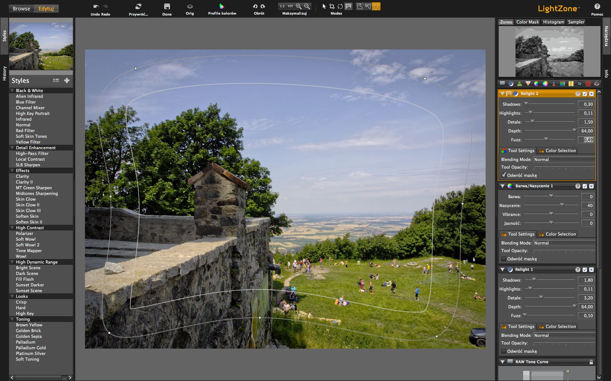Select the Crop tool
Viewport: 611px width, 381px height.
point(332,6)
